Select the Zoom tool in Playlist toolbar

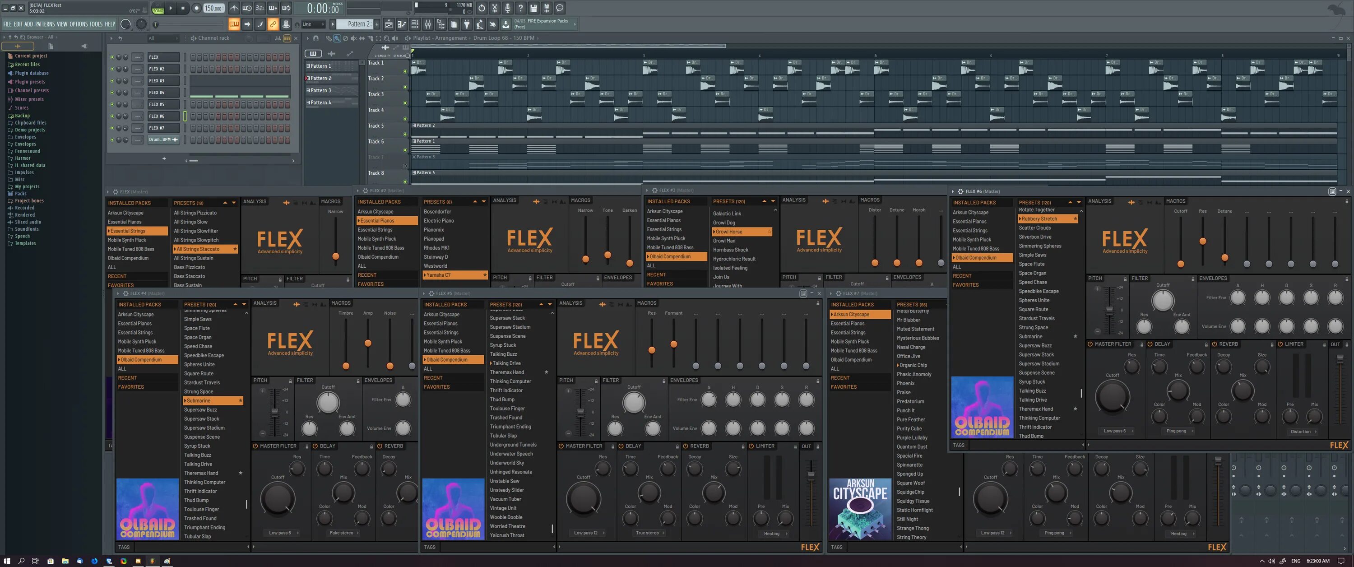pos(387,38)
